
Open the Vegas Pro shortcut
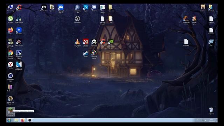pyautogui.click(x=19, y=66)
